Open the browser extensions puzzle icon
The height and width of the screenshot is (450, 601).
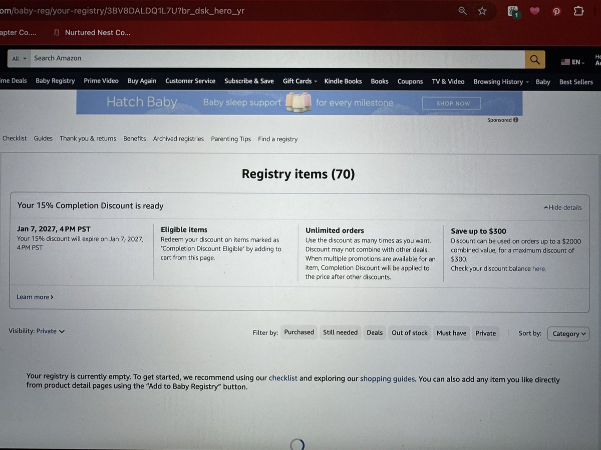[x=578, y=10]
